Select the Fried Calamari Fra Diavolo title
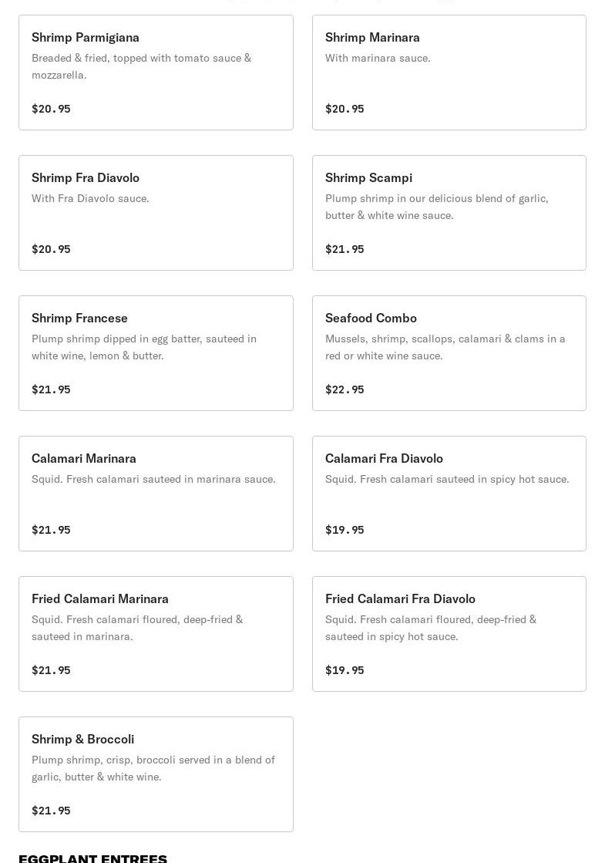This screenshot has height=863, width=605. pos(400,598)
